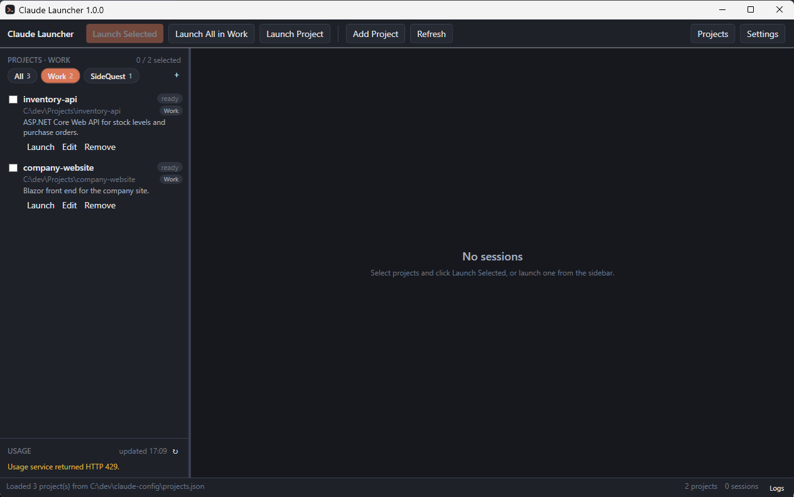Open Logs from the status bar
The image size is (794, 497).
click(x=777, y=488)
